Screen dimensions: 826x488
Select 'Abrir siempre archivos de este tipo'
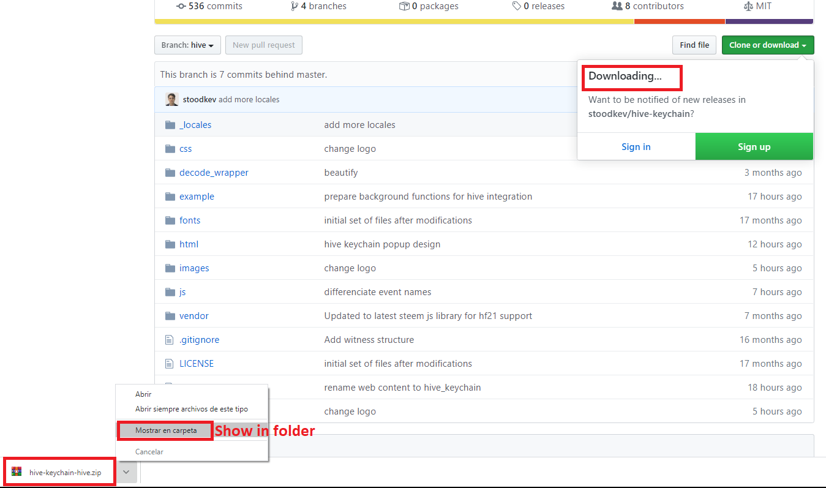click(x=192, y=408)
